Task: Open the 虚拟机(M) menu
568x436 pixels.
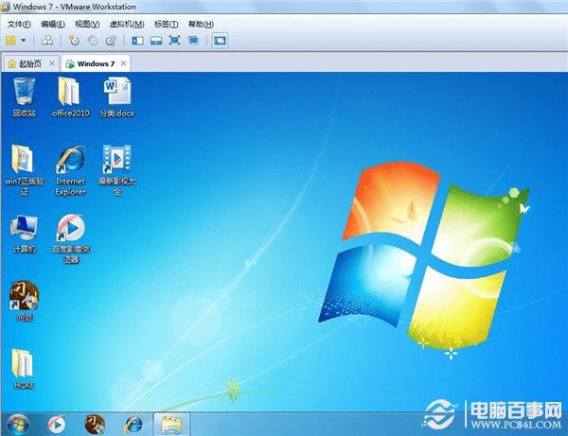Action: 127,24
